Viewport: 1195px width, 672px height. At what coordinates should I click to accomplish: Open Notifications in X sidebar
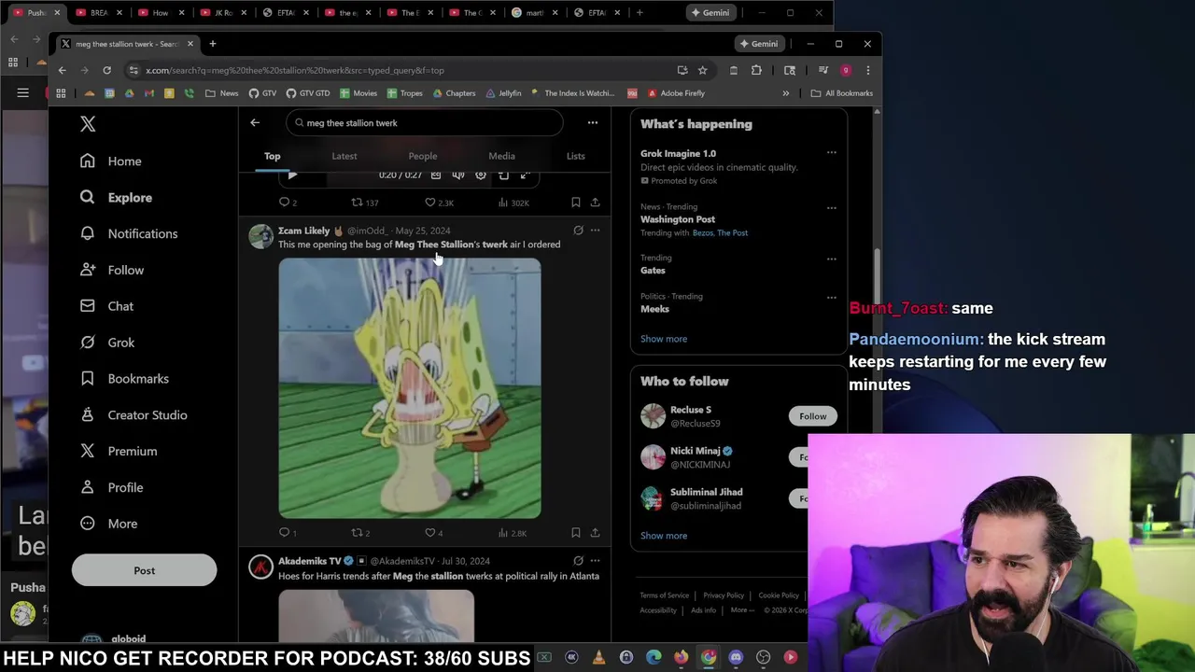[x=129, y=234]
